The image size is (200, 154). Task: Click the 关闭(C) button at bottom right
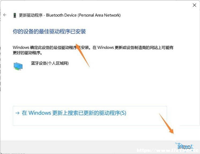tap(184, 147)
